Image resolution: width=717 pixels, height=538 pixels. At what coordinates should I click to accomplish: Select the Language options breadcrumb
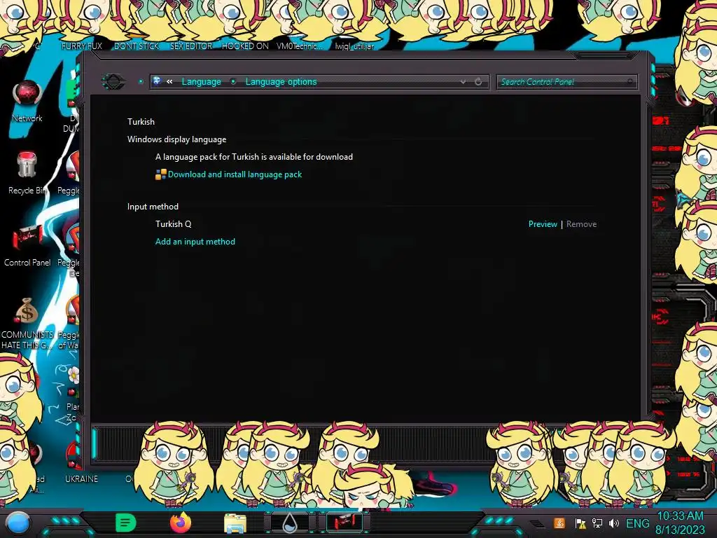281,81
